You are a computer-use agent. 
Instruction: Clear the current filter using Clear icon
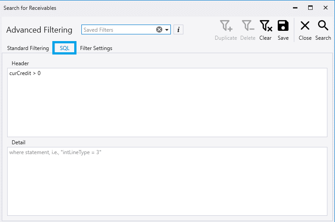click(265, 27)
